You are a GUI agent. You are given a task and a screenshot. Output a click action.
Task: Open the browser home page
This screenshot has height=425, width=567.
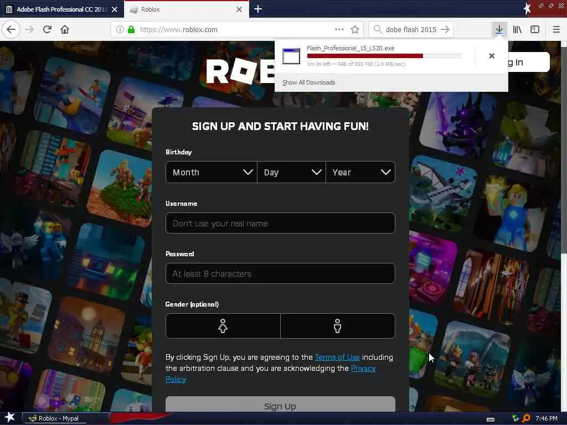click(x=65, y=30)
